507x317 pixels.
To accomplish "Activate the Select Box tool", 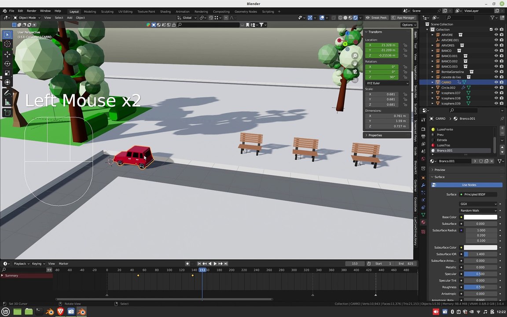I will coord(7,35).
